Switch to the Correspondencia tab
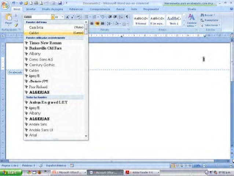 pyautogui.click(x=100, y=9)
